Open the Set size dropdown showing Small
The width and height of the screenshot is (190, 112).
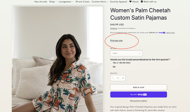coord(126,53)
